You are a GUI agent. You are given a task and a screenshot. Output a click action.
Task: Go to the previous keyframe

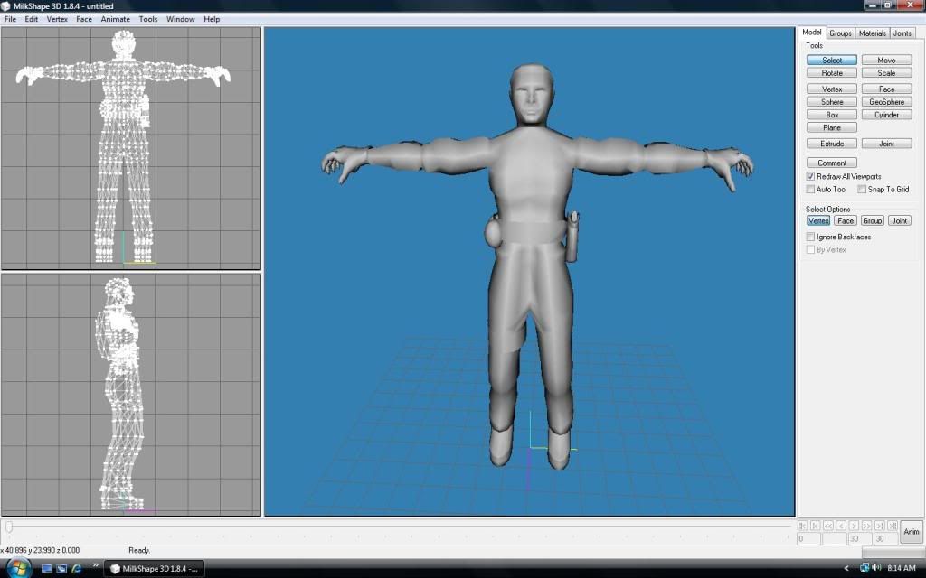tap(816, 526)
